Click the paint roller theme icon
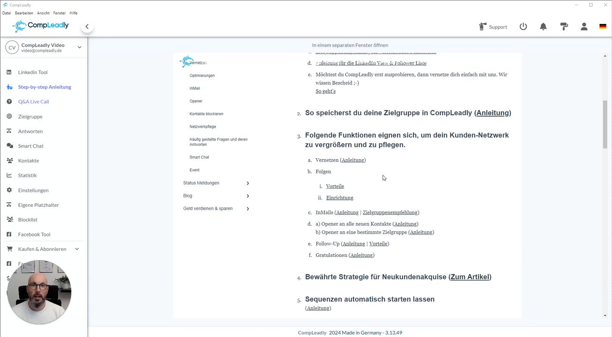Viewport: 612px width, 337px height. click(x=564, y=27)
